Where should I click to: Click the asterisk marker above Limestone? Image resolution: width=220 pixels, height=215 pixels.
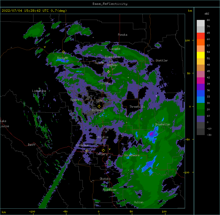click(x=39, y=88)
